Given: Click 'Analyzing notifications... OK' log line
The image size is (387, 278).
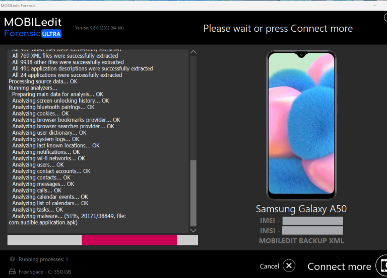Looking at the screenshot, I should (x=46, y=152).
